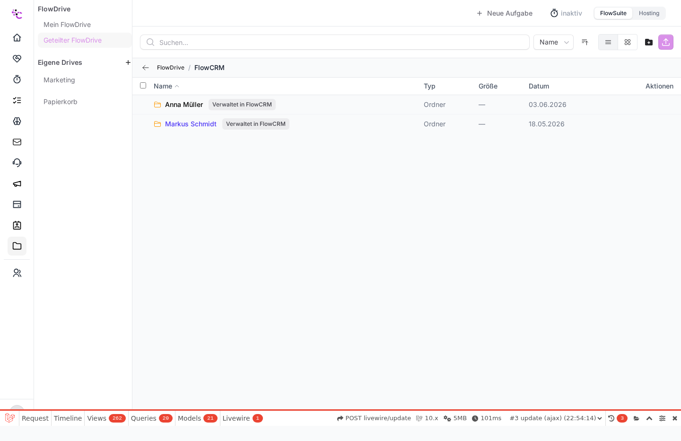Open debugbar history clock icon

[x=611, y=418]
